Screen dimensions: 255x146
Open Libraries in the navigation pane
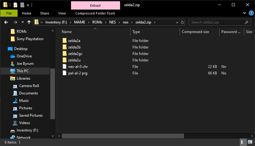(x=23, y=78)
